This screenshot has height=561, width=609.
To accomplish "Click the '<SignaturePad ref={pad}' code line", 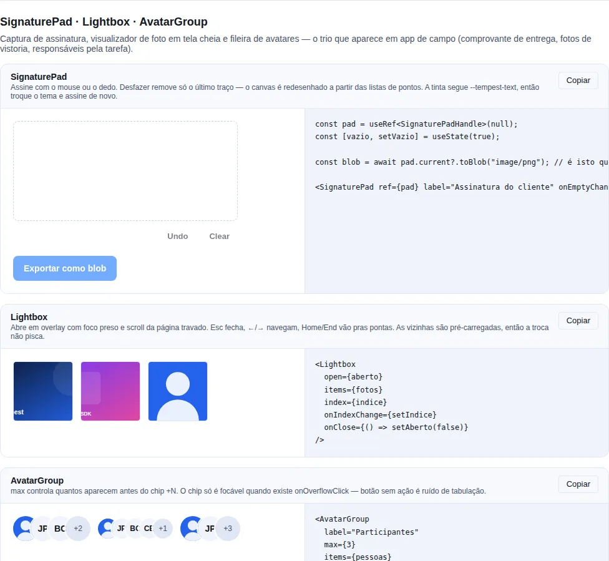I will [x=462, y=187].
